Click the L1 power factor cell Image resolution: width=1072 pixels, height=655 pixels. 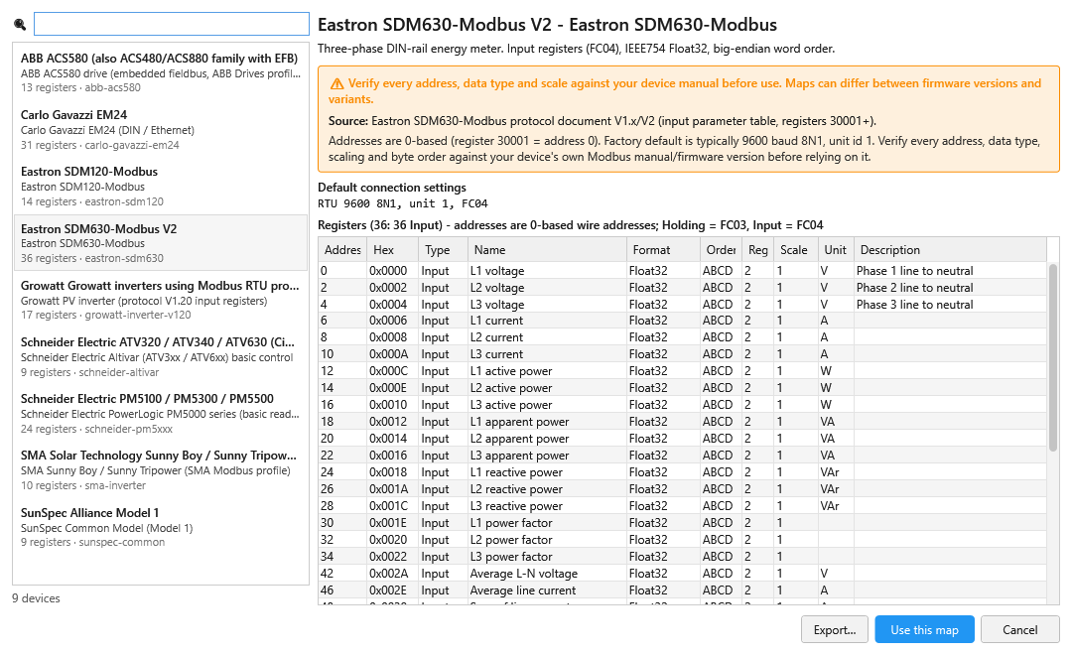[547, 523]
